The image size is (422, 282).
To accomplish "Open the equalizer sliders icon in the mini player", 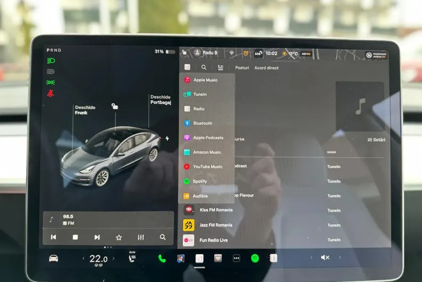I will (x=141, y=237).
